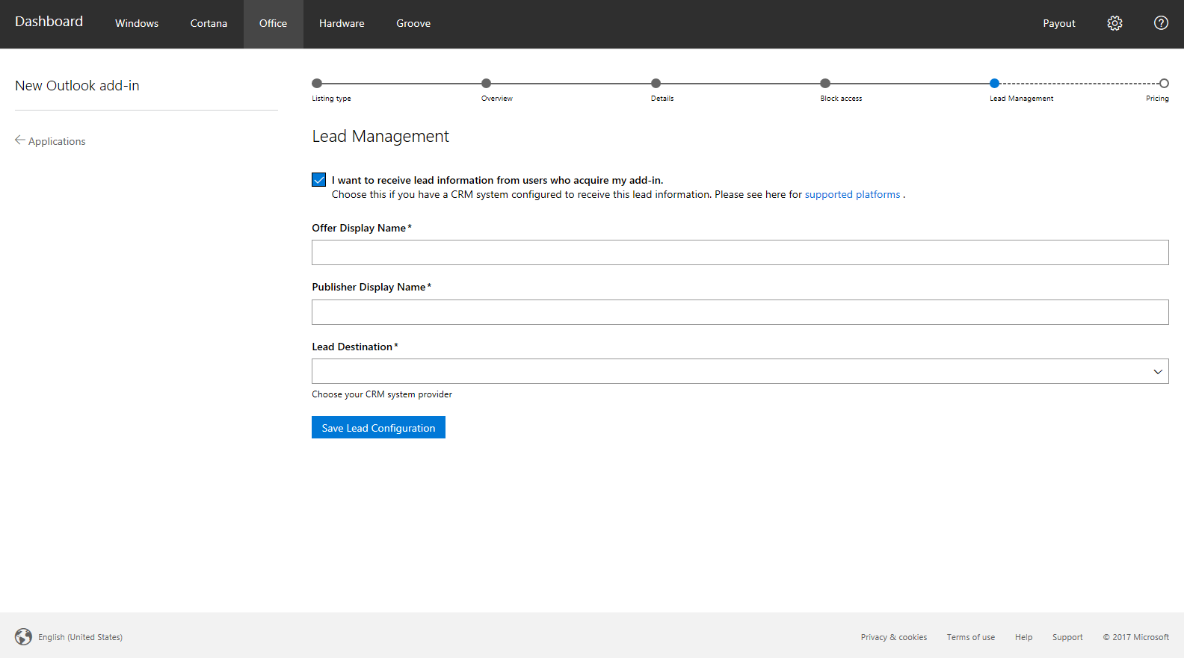Select the Groove tab
The image size is (1184, 658).
[x=413, y=24]
